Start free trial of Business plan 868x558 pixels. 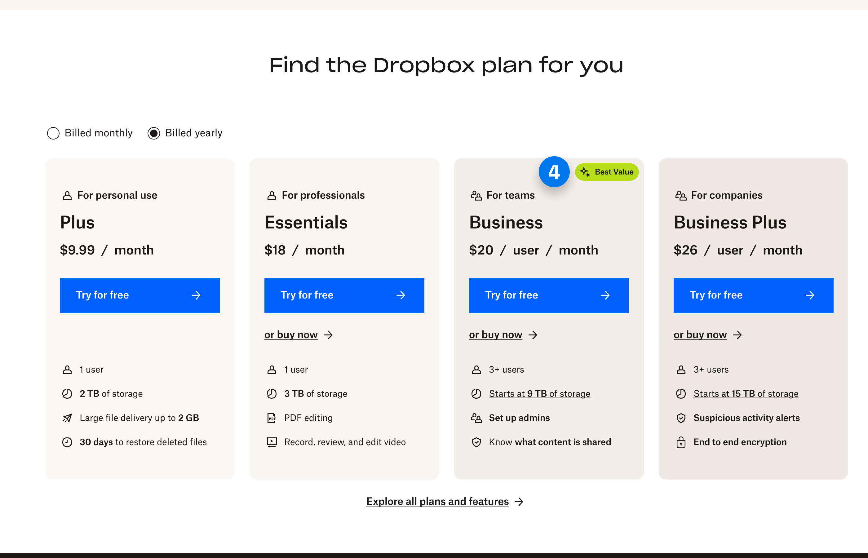coord(548,295)
